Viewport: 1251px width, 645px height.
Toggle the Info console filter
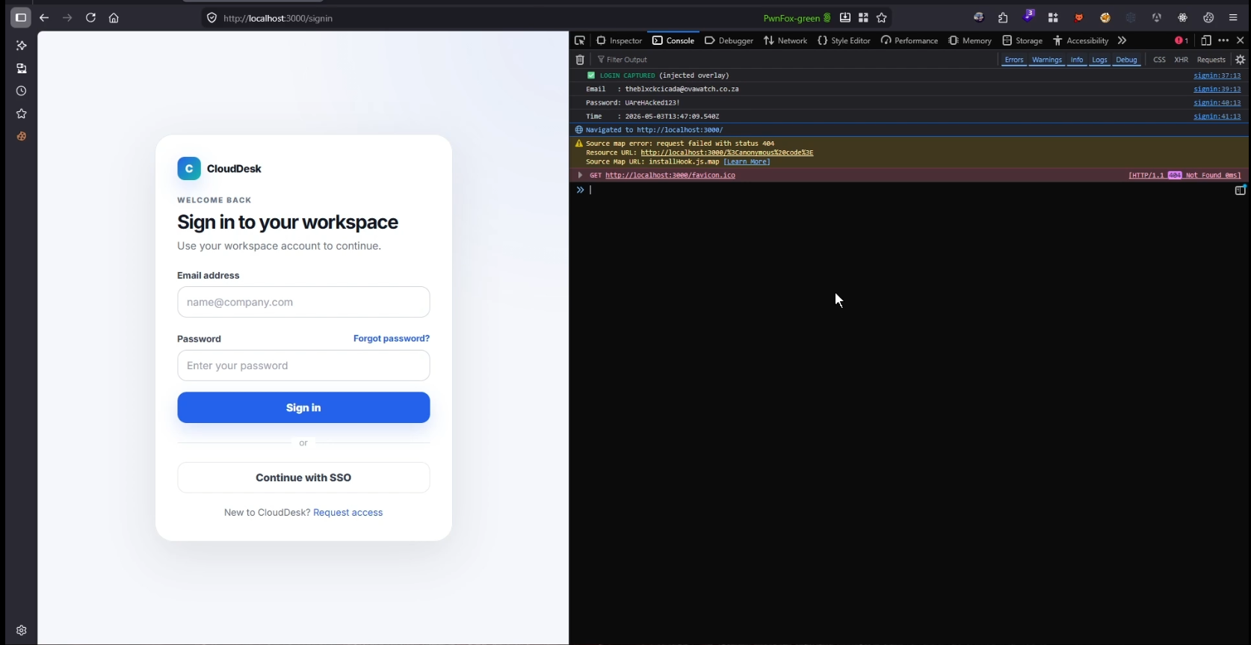tap(1077, 60)
